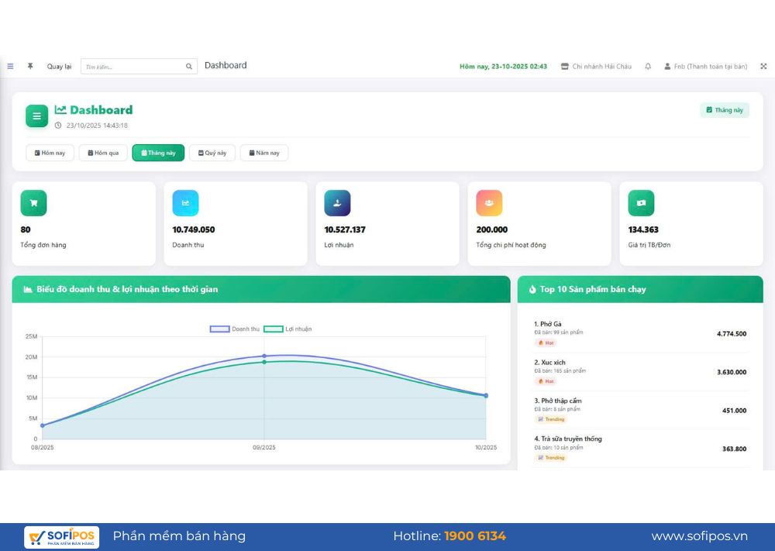The height and width of the screenshot is (551, 775).
Task: Click the SOFIPOS logo in footer
Action: point(62,537)
